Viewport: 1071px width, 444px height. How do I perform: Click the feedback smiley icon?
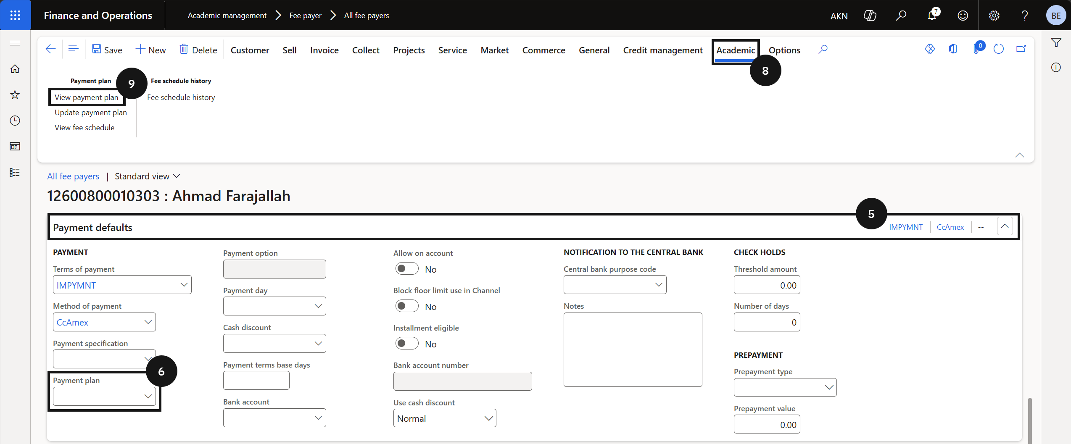963,16
